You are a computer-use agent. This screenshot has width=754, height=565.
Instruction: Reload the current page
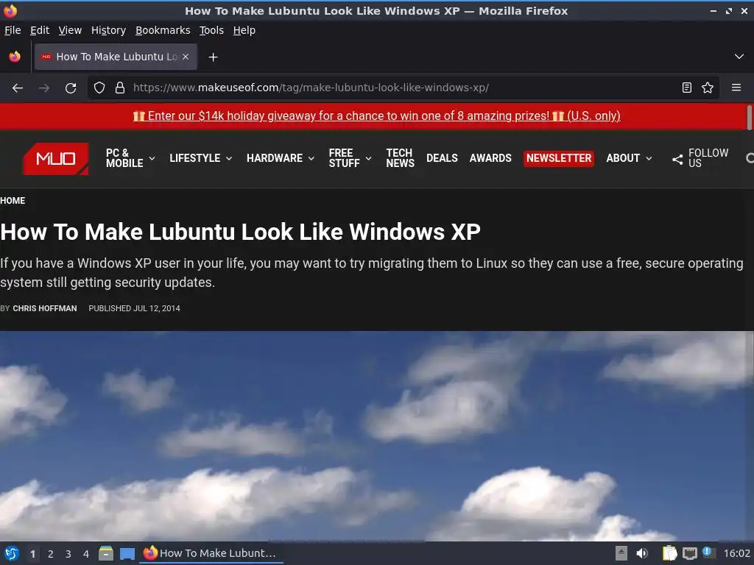pyautogui.click(x=71, y=88)
